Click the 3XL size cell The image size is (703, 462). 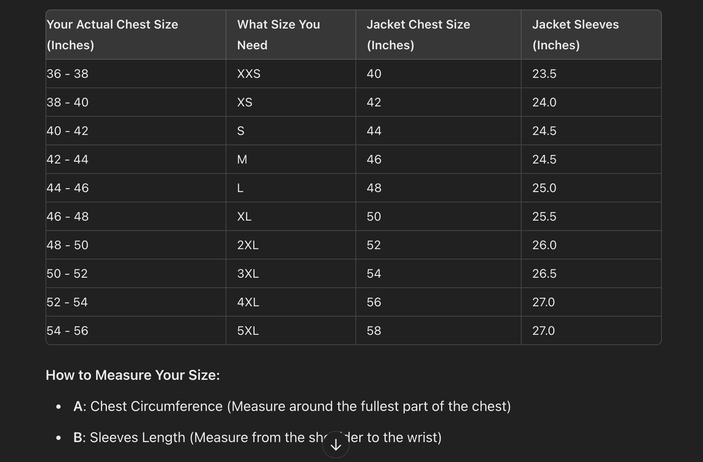click(248, 274)
